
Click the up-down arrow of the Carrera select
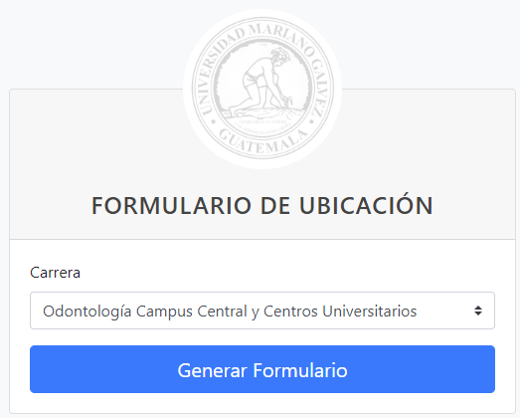[x=478, y=311]
